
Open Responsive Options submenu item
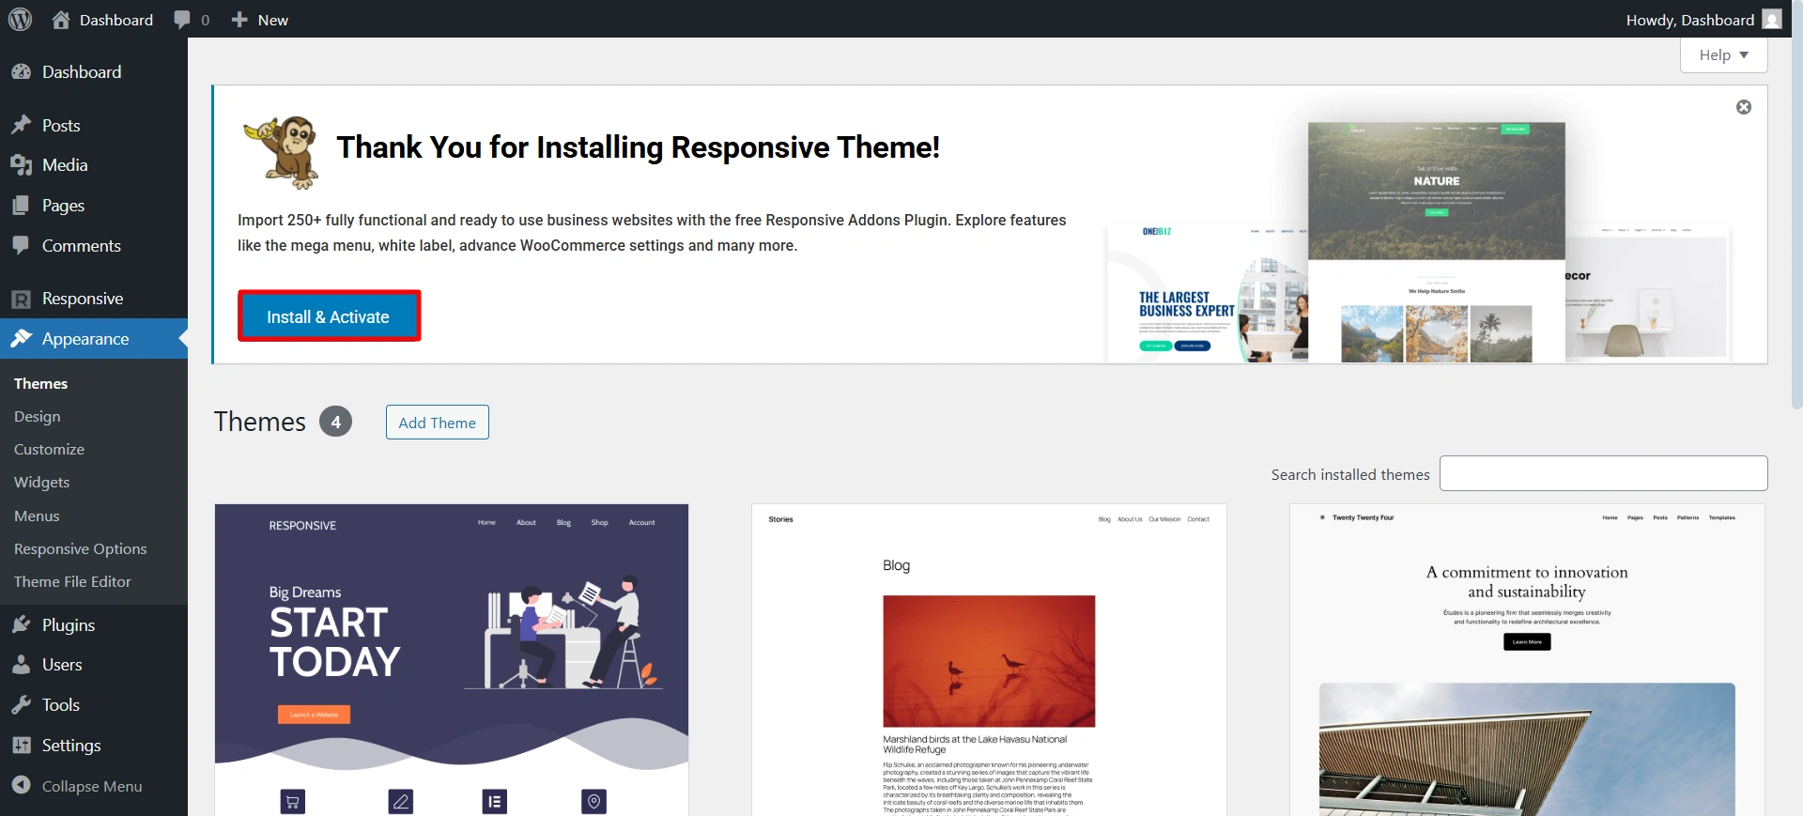point(80,548)
